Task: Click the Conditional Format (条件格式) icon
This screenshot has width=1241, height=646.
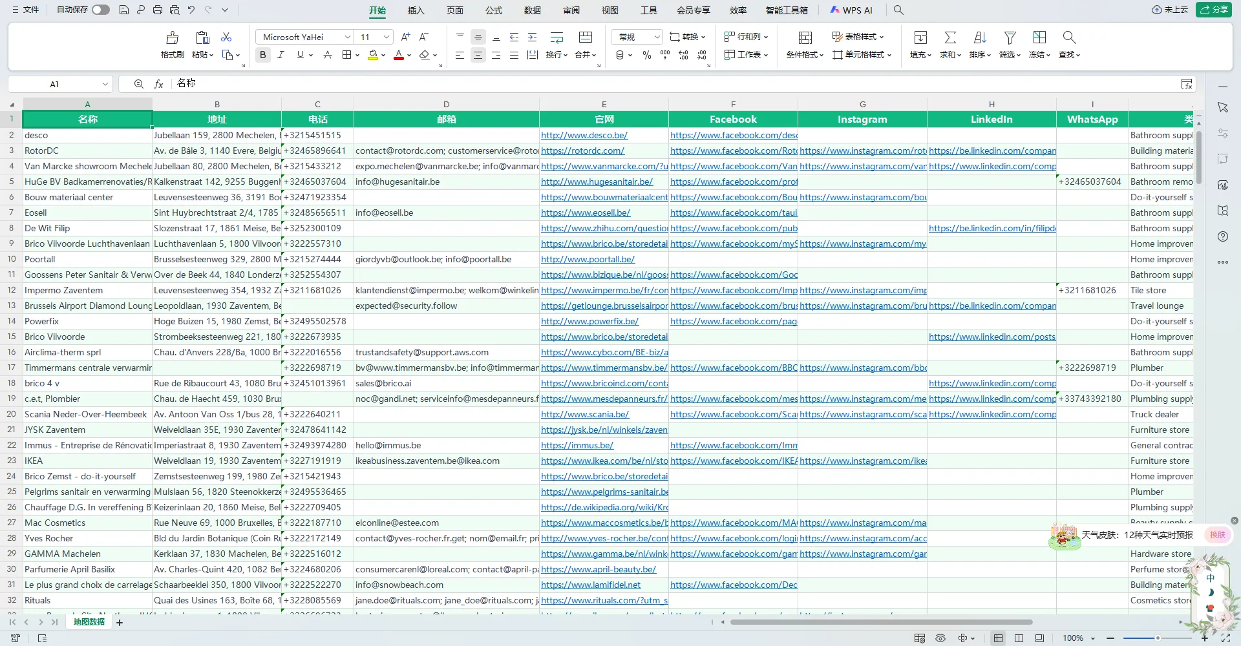Action: click(x=805, y=37)
